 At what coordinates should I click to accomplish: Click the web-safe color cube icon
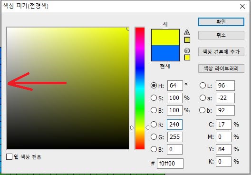pos(187,50)
